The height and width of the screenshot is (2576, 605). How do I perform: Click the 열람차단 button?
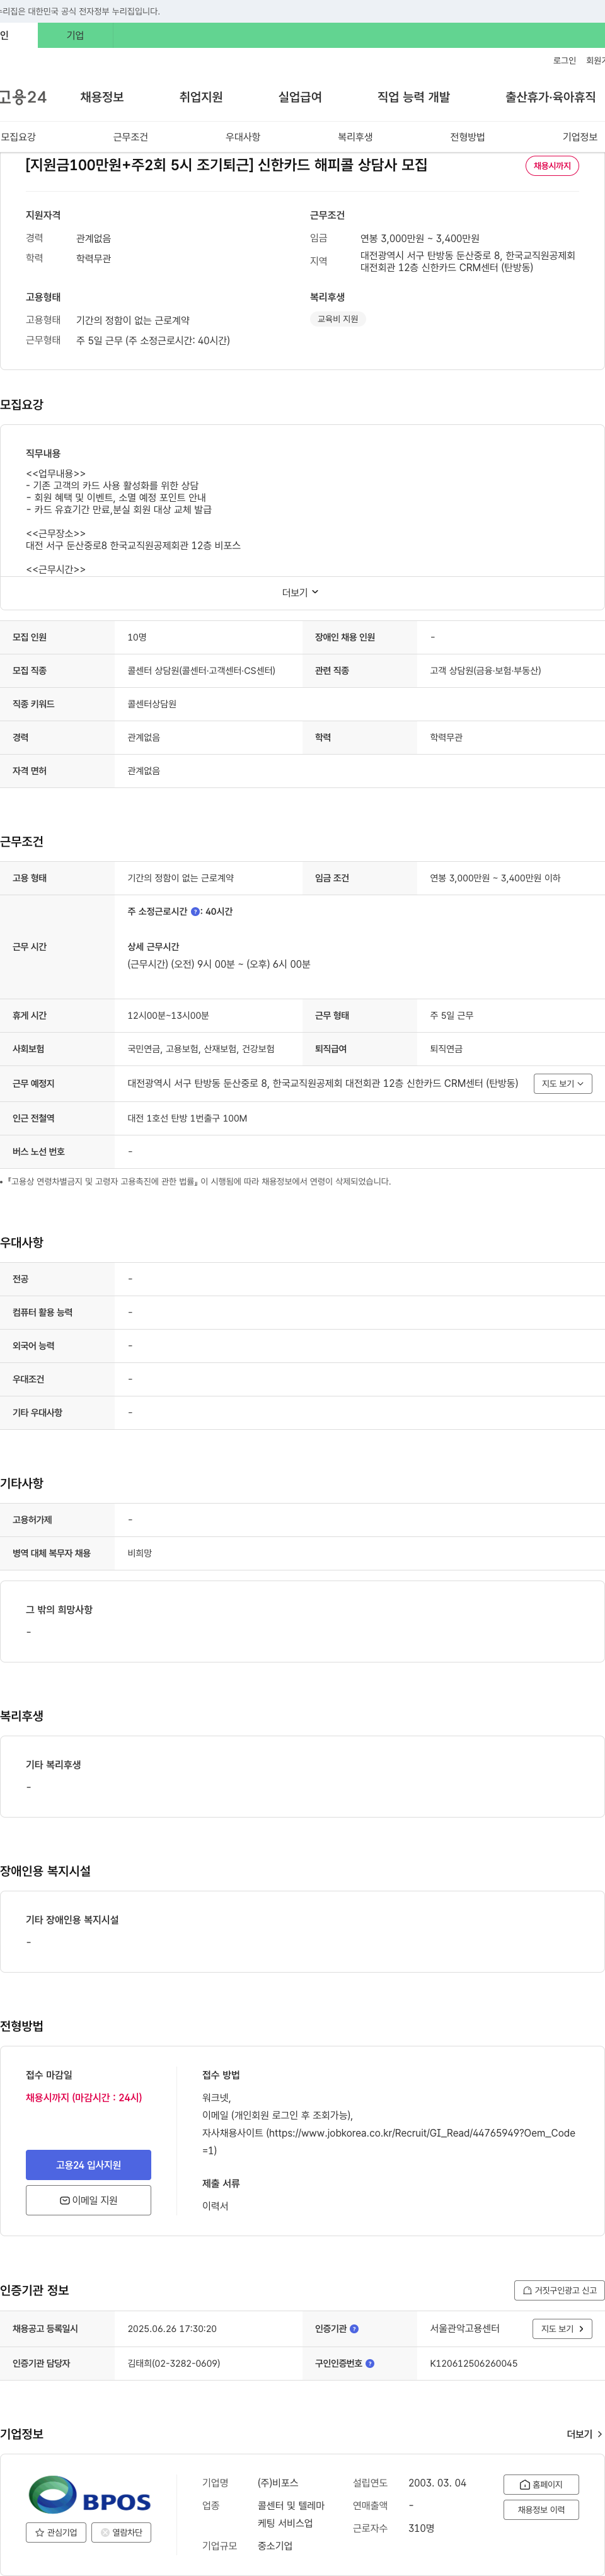pyautogui.click(x=121, y=2533)
